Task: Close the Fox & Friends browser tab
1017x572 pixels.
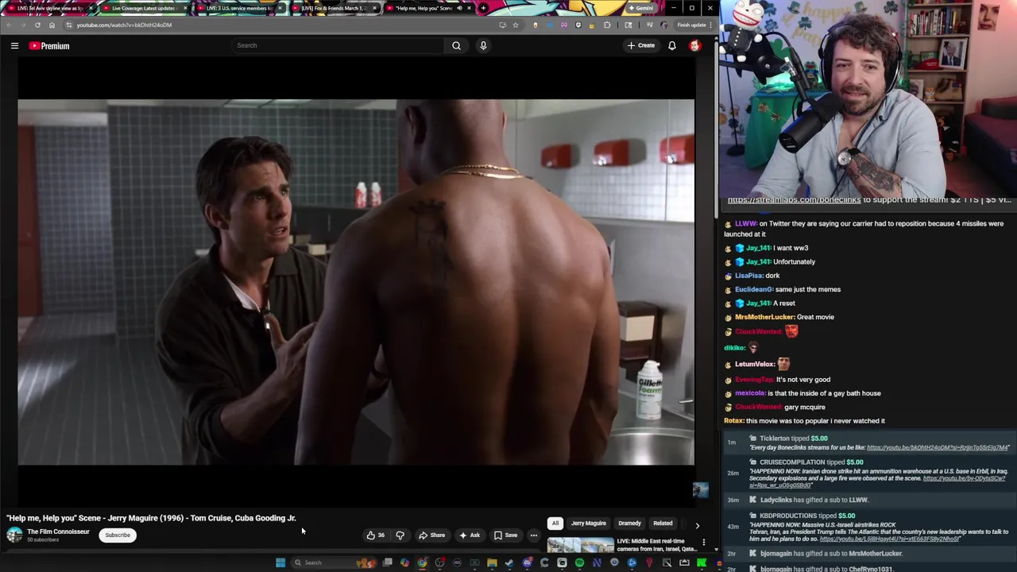Action: tap(374, 8)
